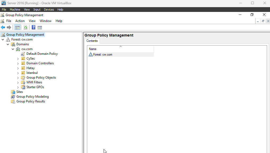Expand the Domain Controllers OU
270x153 pixels.
click(18, 64)
